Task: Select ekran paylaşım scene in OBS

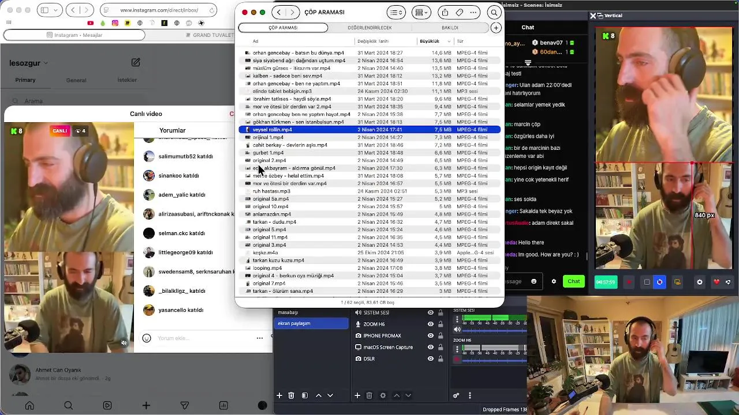Action: (311, 323)
